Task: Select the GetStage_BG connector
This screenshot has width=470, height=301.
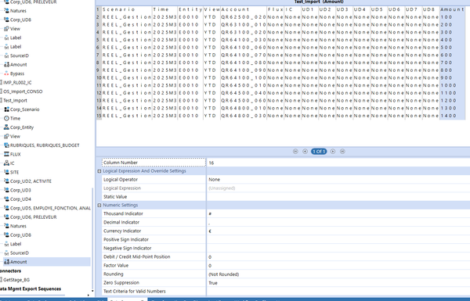Action: point(16,280)
